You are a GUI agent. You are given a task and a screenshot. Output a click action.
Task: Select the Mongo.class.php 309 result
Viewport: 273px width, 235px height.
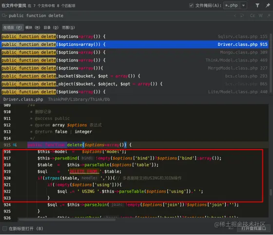[134, 52]
